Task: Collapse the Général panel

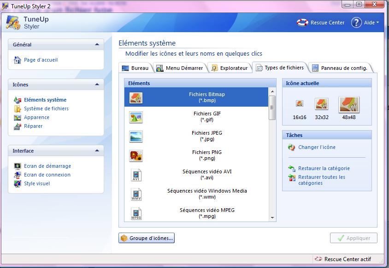Action: [97, 45]
